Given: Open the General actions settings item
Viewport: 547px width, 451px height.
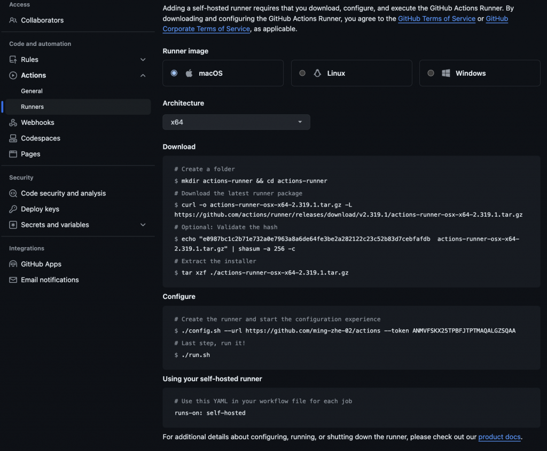Looking at the screenshot, I should coord(32,91).
